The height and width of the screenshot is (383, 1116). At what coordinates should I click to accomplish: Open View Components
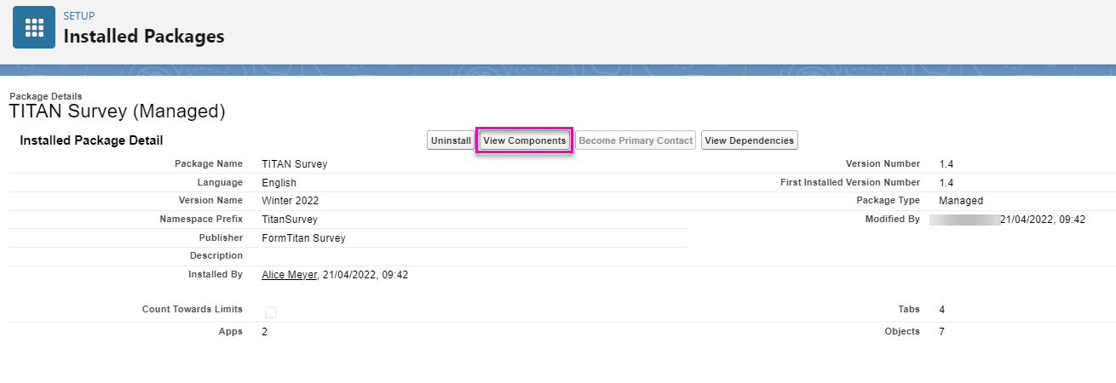524,140
